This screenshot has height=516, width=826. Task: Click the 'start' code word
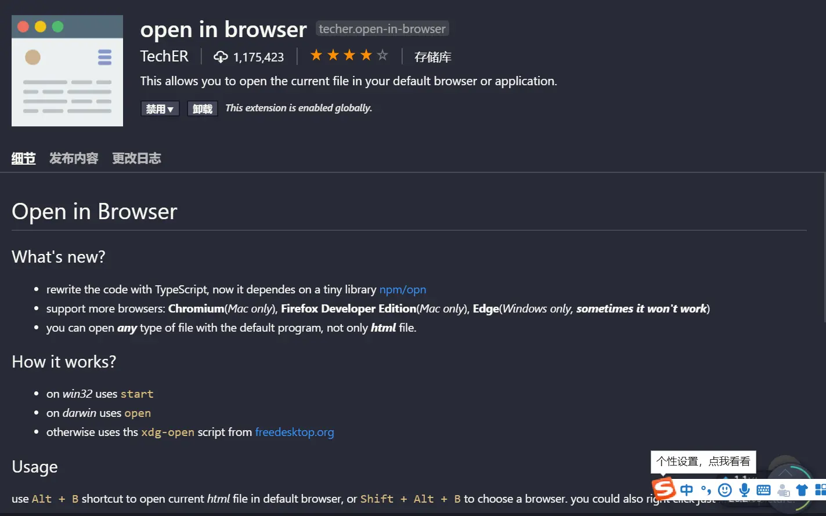[137, 394]
